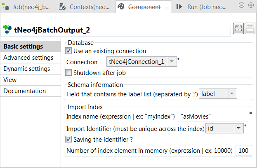Switch to the row layout view icon

(x=249, y=28)
